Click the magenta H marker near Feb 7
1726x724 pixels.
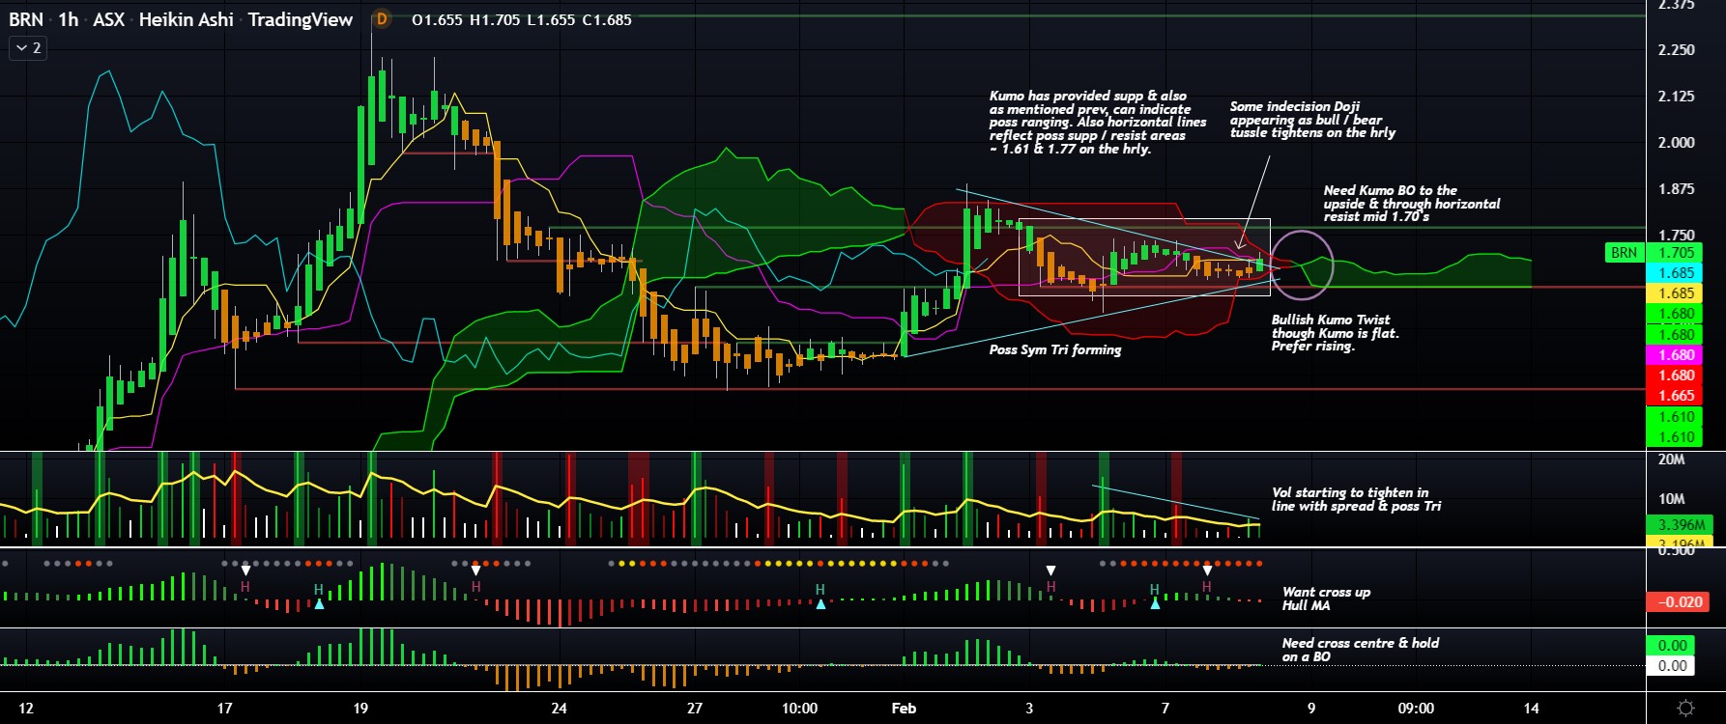1206,587
